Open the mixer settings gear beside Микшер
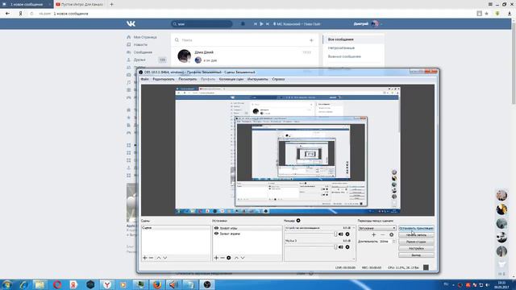The width and height of the screenshot is (516, 290). coord(298,221)
